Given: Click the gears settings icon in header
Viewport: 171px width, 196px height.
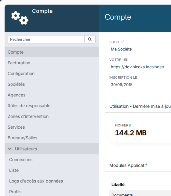Looking at the screenshot, I should coord(20,18).
